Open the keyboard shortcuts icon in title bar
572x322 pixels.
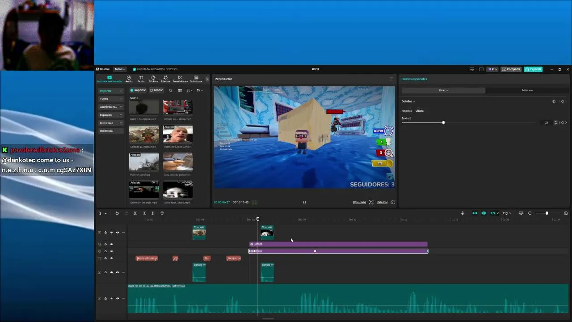tap(481, 69)
